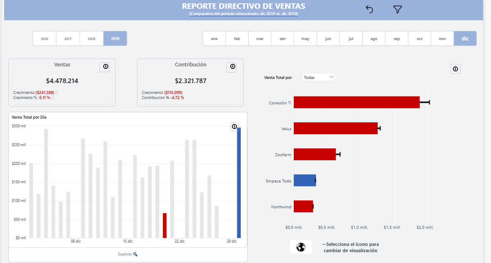Select the month mar

click(260, 38)
